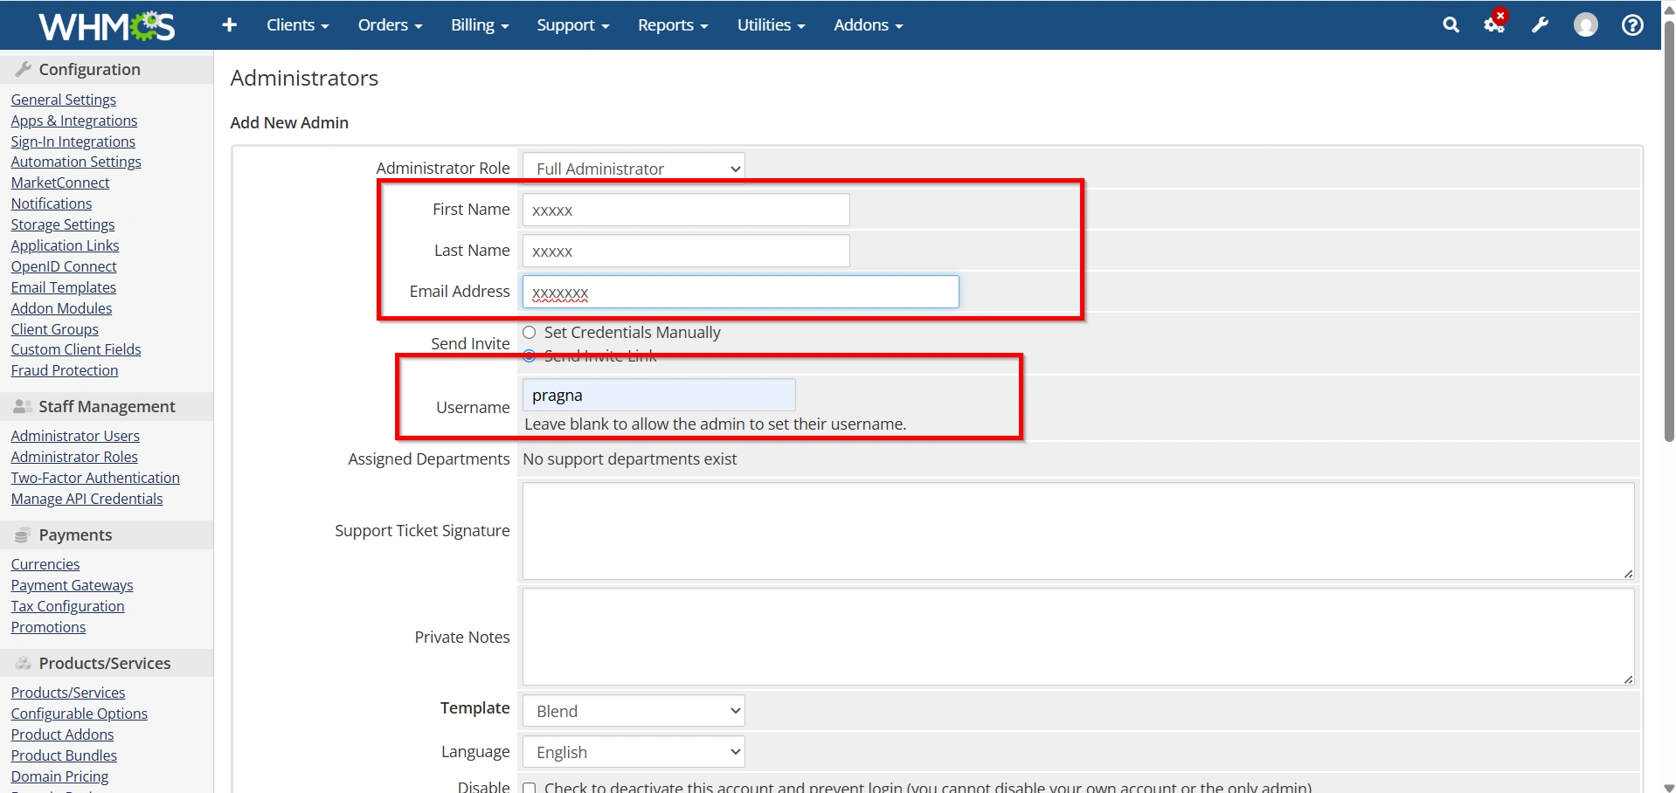This screenshot has height=793, width=1676.
Task: Expand the Clients menu
Action: click(x=297, y=25)
